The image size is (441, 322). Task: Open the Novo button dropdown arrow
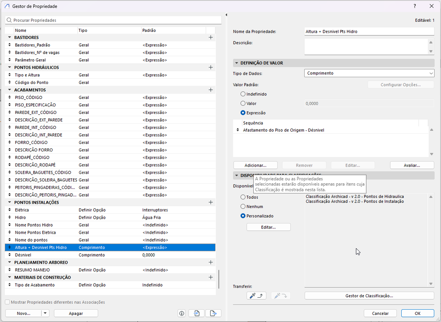tap(45, 313)
